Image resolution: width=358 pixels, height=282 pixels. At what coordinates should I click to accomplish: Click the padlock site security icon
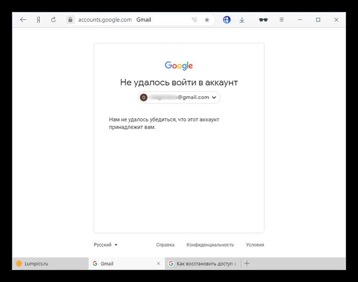coord(70,20)
